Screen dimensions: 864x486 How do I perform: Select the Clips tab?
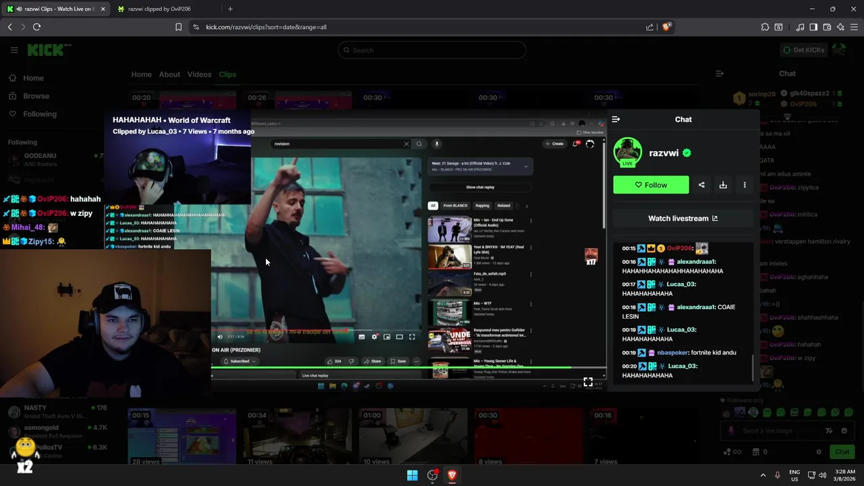coord(227,74)
